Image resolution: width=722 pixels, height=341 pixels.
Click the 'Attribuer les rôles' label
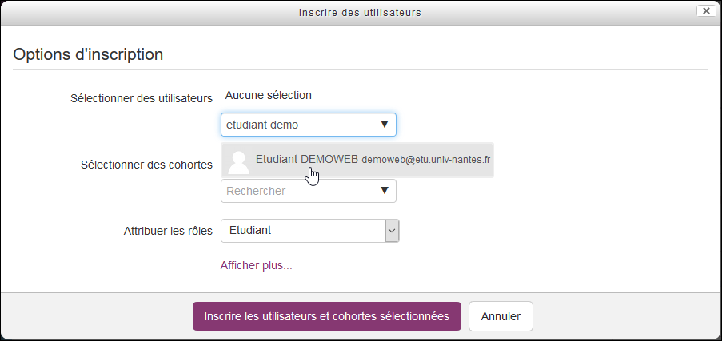[x=168, y=231]
